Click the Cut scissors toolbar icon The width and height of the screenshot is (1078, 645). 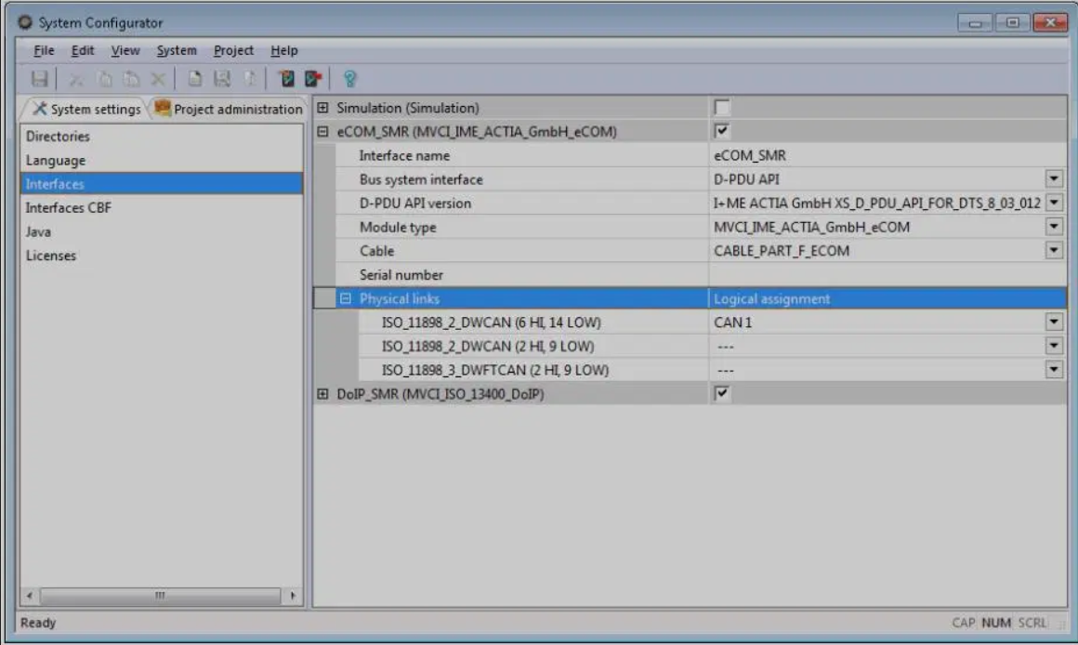(x=75, y=80)
